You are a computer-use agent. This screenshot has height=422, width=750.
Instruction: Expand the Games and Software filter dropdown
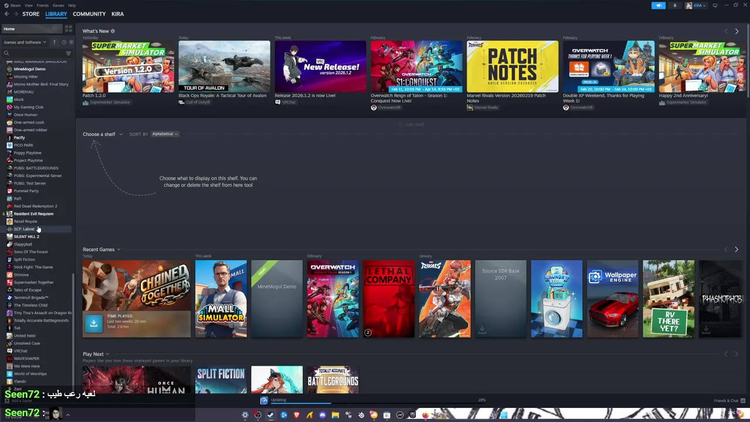[x=25, y=42]
